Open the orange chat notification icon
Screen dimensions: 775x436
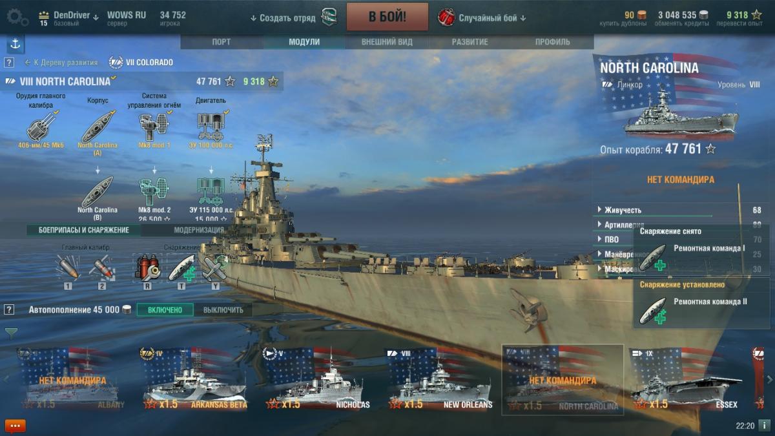(x=15, y=426)
